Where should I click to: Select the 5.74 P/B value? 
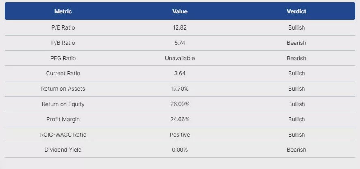[x=180, y=43]
